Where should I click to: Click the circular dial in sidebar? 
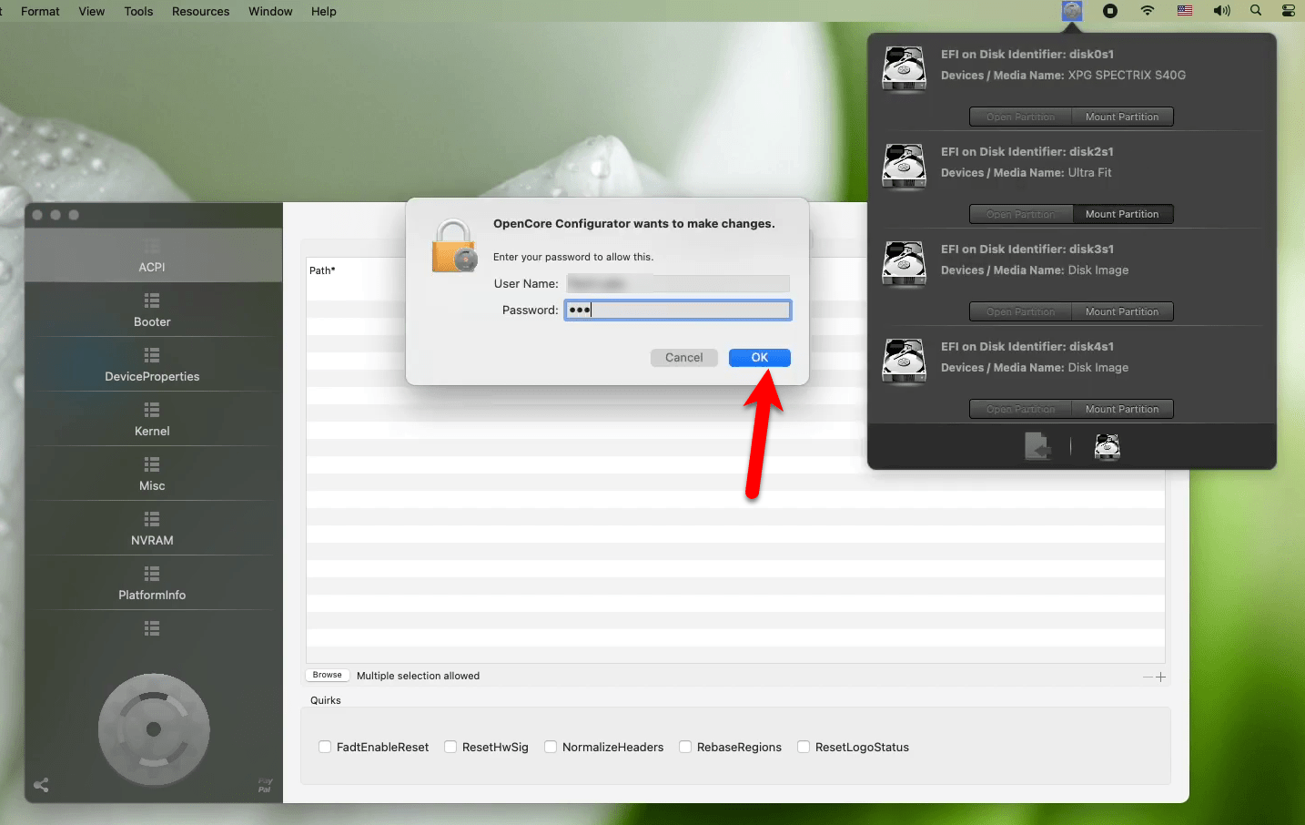(154, 729)
